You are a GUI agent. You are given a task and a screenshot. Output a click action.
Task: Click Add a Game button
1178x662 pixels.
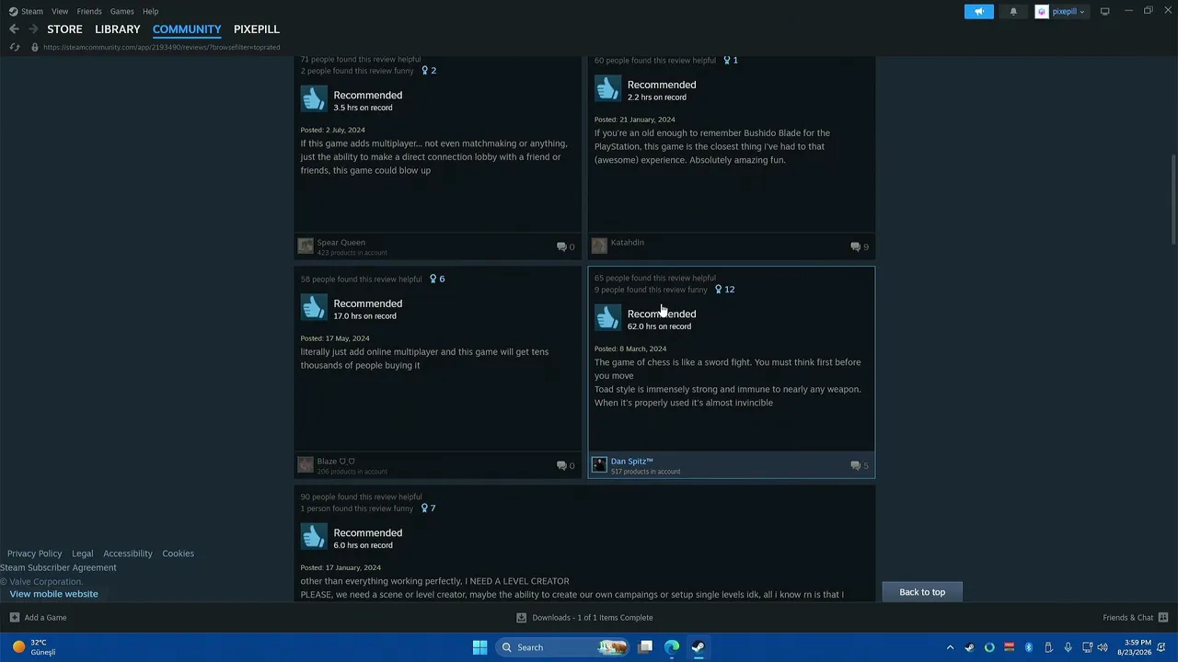(38, 618)
